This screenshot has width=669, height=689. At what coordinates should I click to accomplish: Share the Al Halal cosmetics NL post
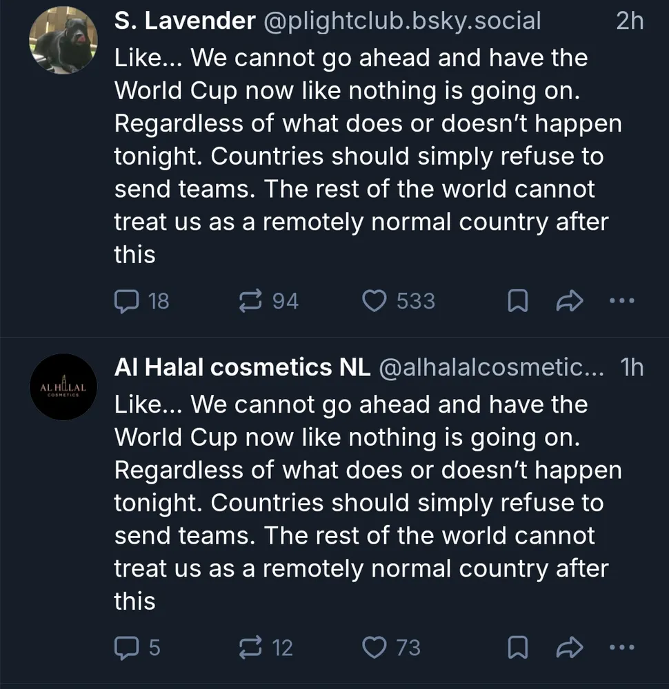(x=570, y=648)
